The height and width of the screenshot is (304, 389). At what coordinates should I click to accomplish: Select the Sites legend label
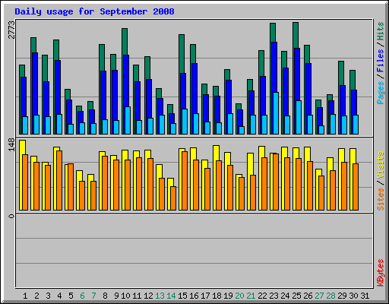click(x=380, y=199)
